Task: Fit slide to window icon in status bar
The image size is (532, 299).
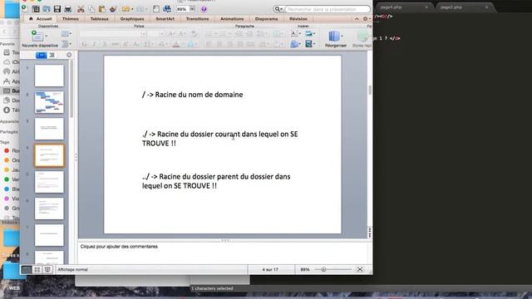Action: [x=360, y=269]
